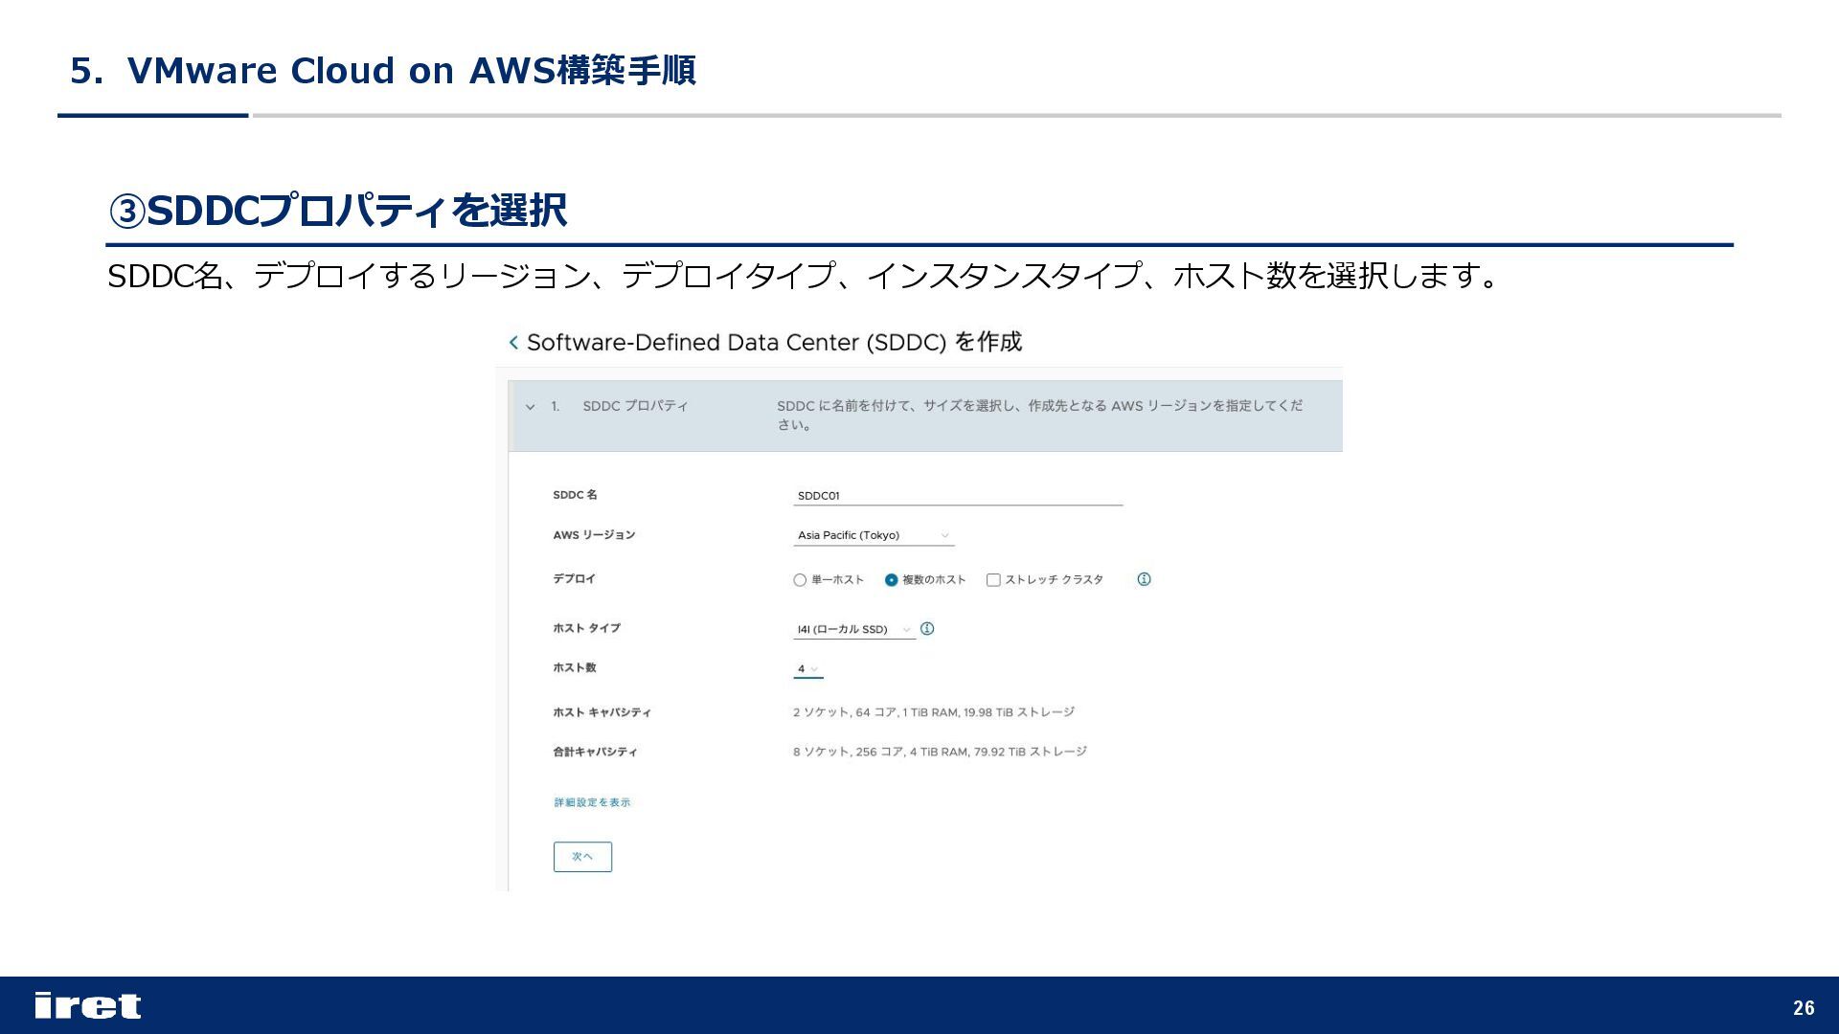This screenshot has height=1034, width=1839.
Task: Open the AWS region dropdown Asia Pacific (Tokyo)
Action: click(874, 535)
